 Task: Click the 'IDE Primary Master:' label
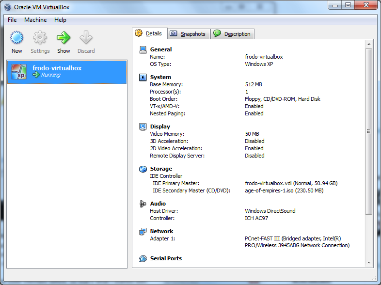click(x=176, y=183)
